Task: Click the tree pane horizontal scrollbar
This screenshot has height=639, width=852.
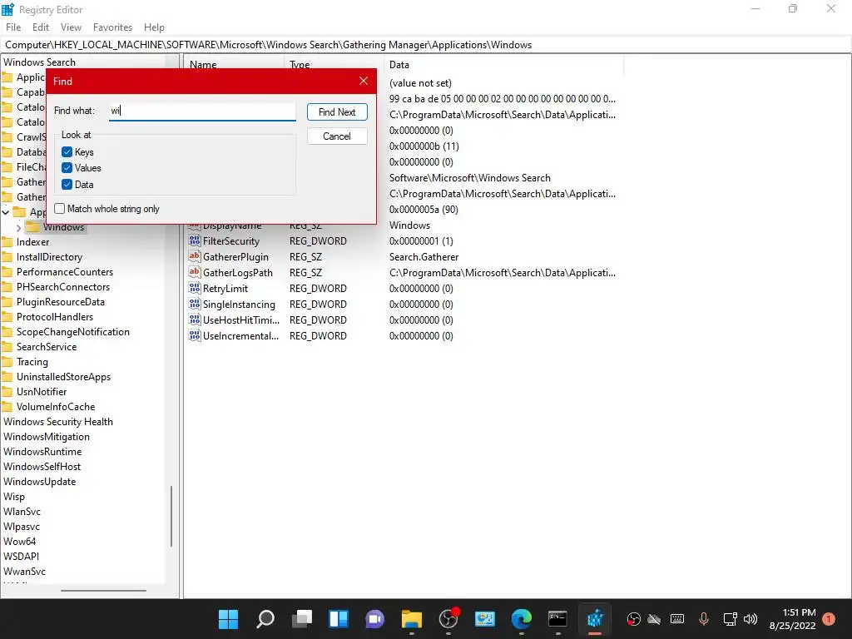Action: (x=103, y=590)
